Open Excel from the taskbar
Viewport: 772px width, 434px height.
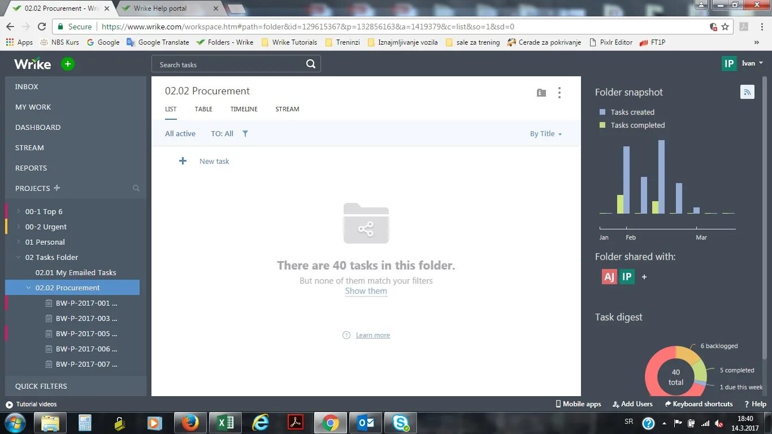click(225, 422)
